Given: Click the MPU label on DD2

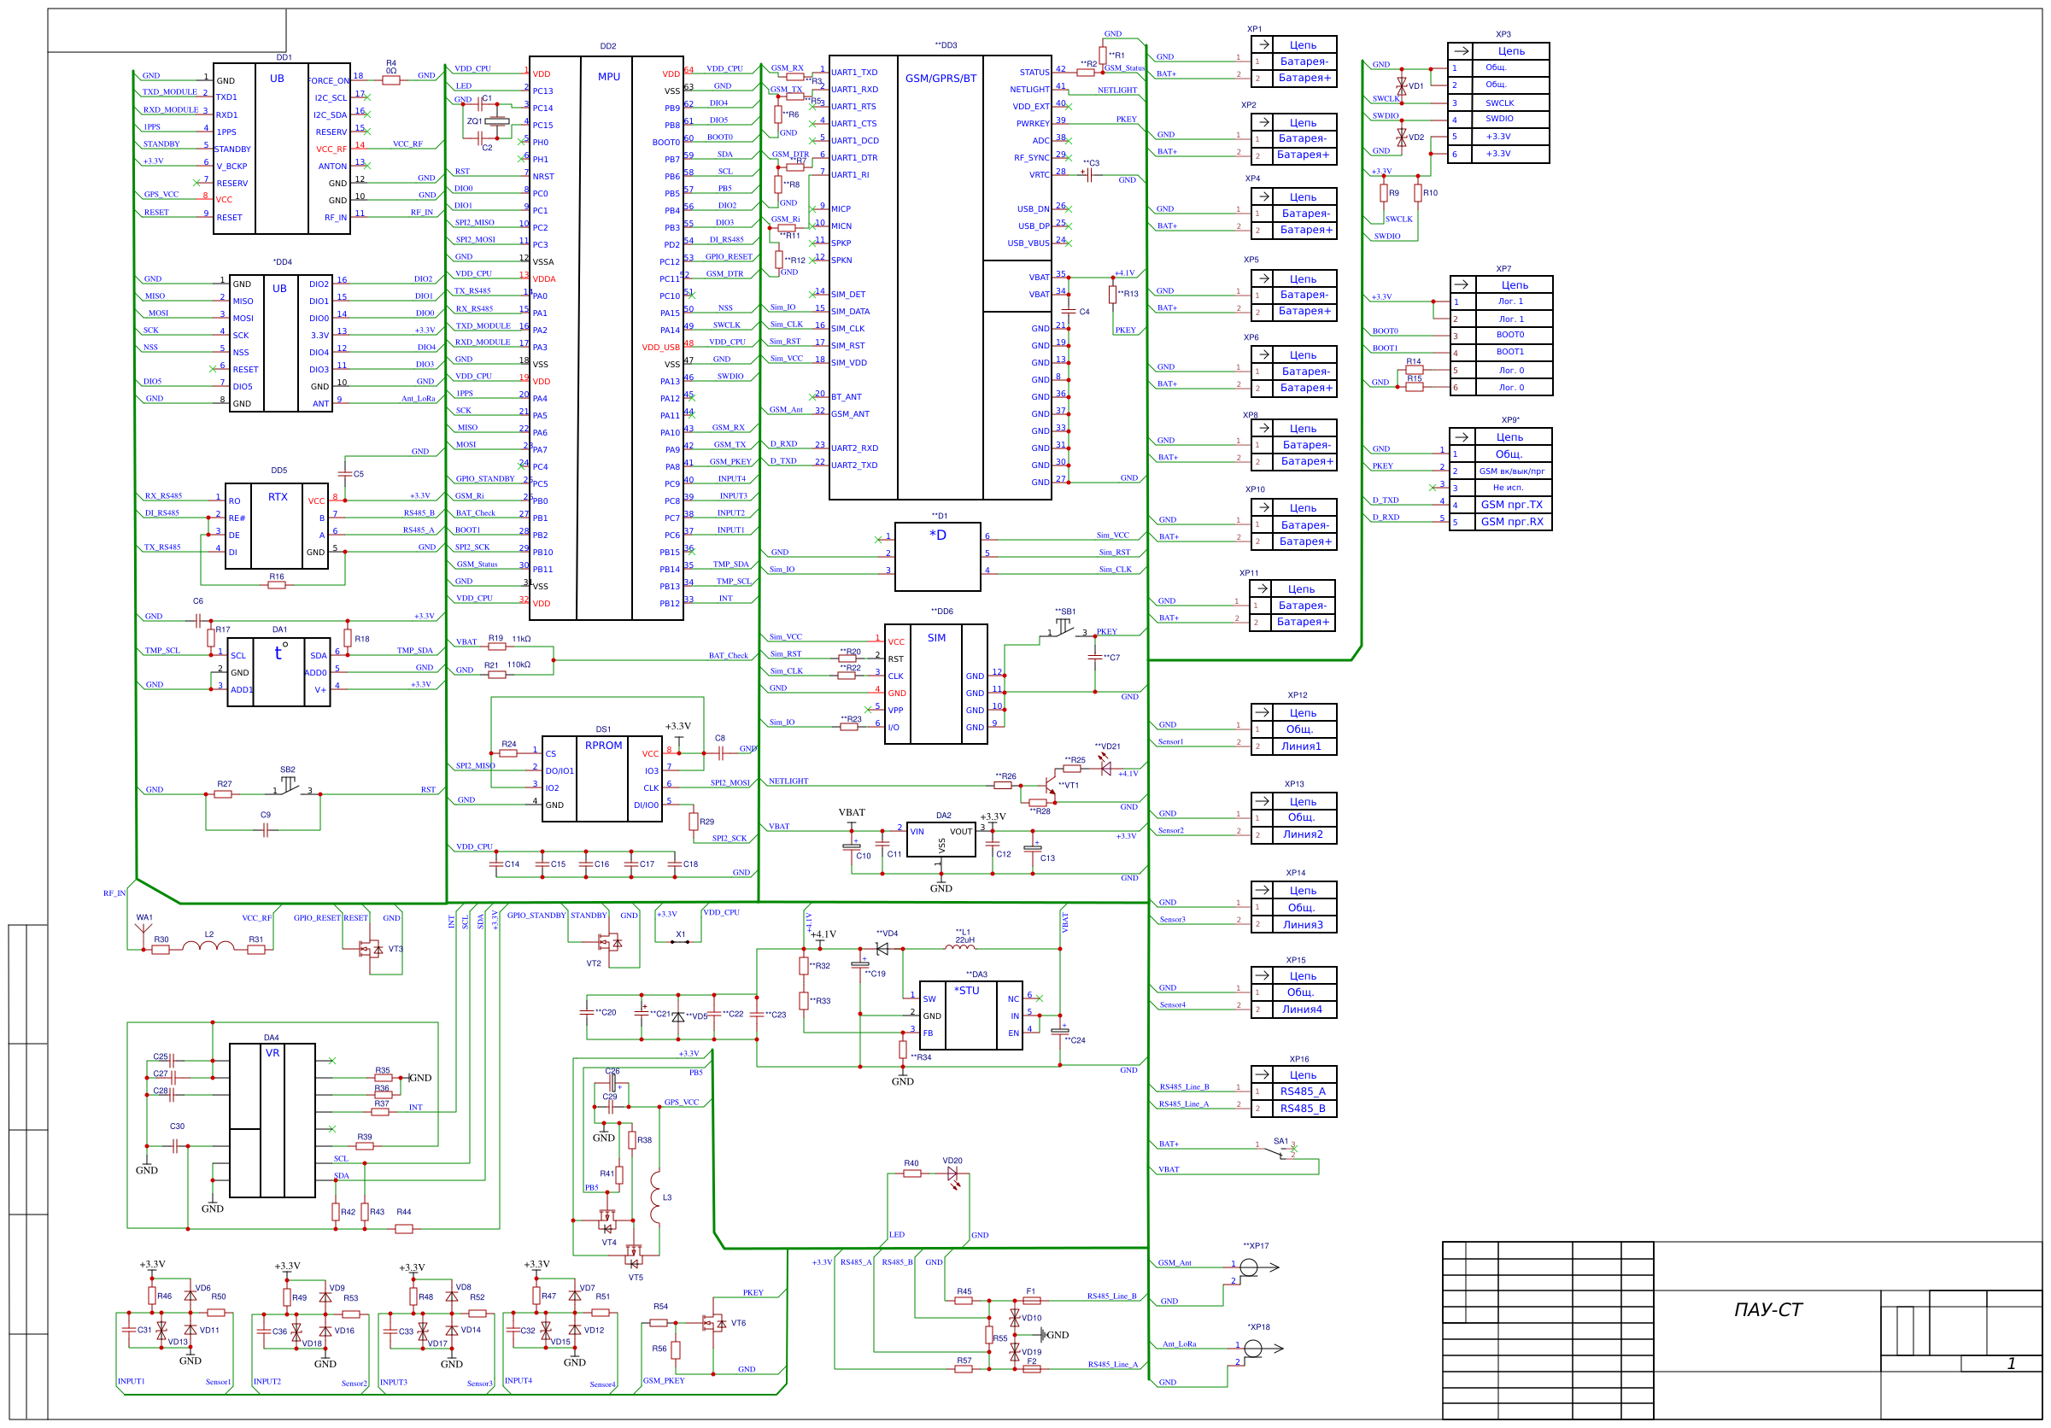Looking at the screenshot, I should point(608,77).
